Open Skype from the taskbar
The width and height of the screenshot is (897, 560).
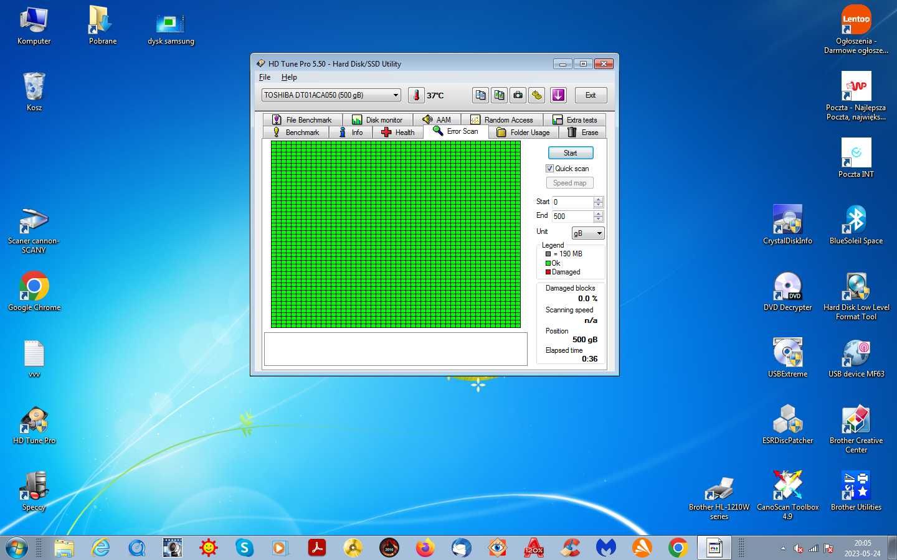click(x=244, y=548)
